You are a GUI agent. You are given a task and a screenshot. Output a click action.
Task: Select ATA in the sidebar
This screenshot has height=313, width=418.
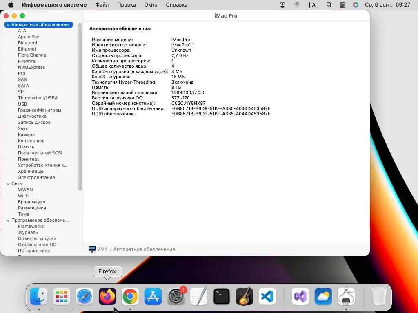click(22, 31)
